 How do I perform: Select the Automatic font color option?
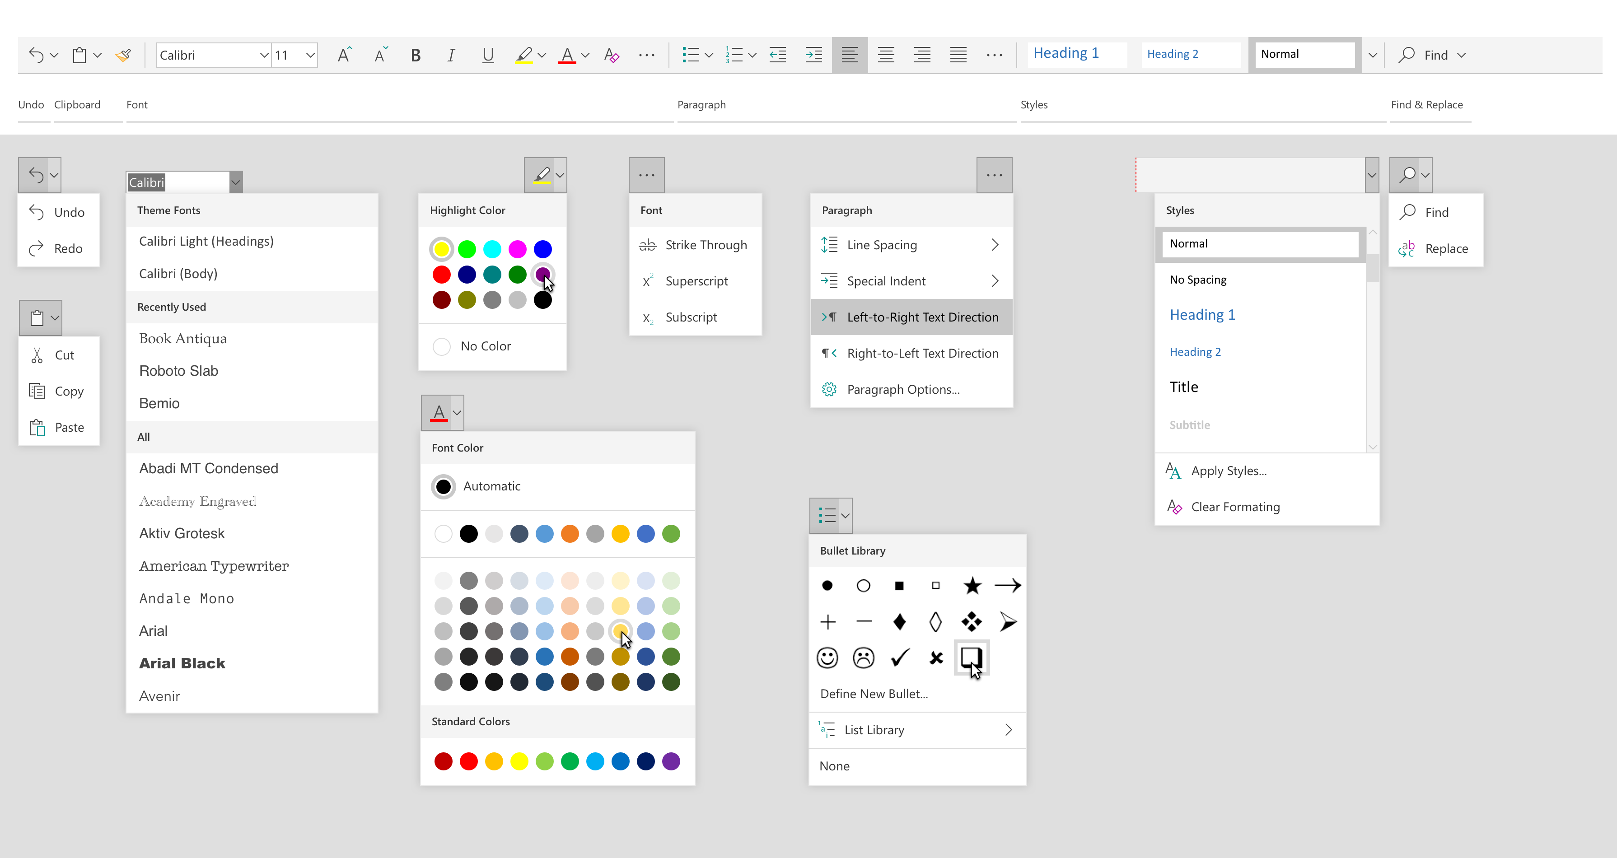[x=444, y=486]
